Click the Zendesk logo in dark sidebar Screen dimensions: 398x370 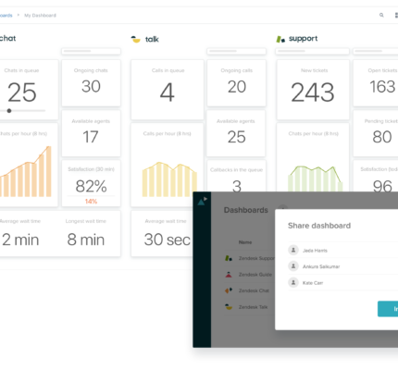[202, 201]
